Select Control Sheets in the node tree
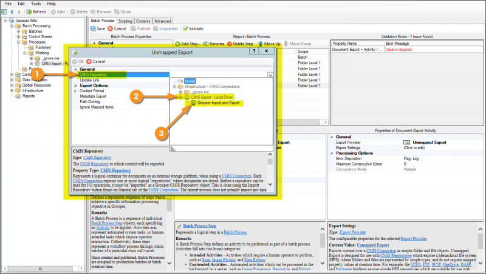 (40, 36)
